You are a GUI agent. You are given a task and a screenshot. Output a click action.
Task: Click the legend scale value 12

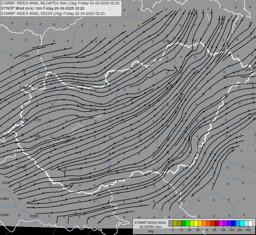coord(181,230)
